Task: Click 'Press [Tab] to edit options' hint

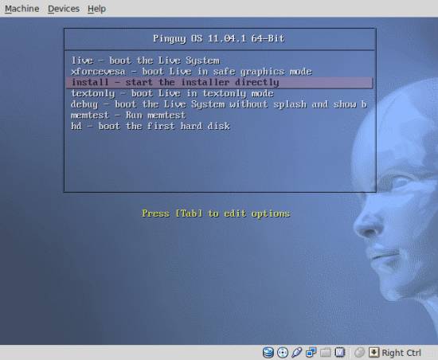Action: coord(216,213)
